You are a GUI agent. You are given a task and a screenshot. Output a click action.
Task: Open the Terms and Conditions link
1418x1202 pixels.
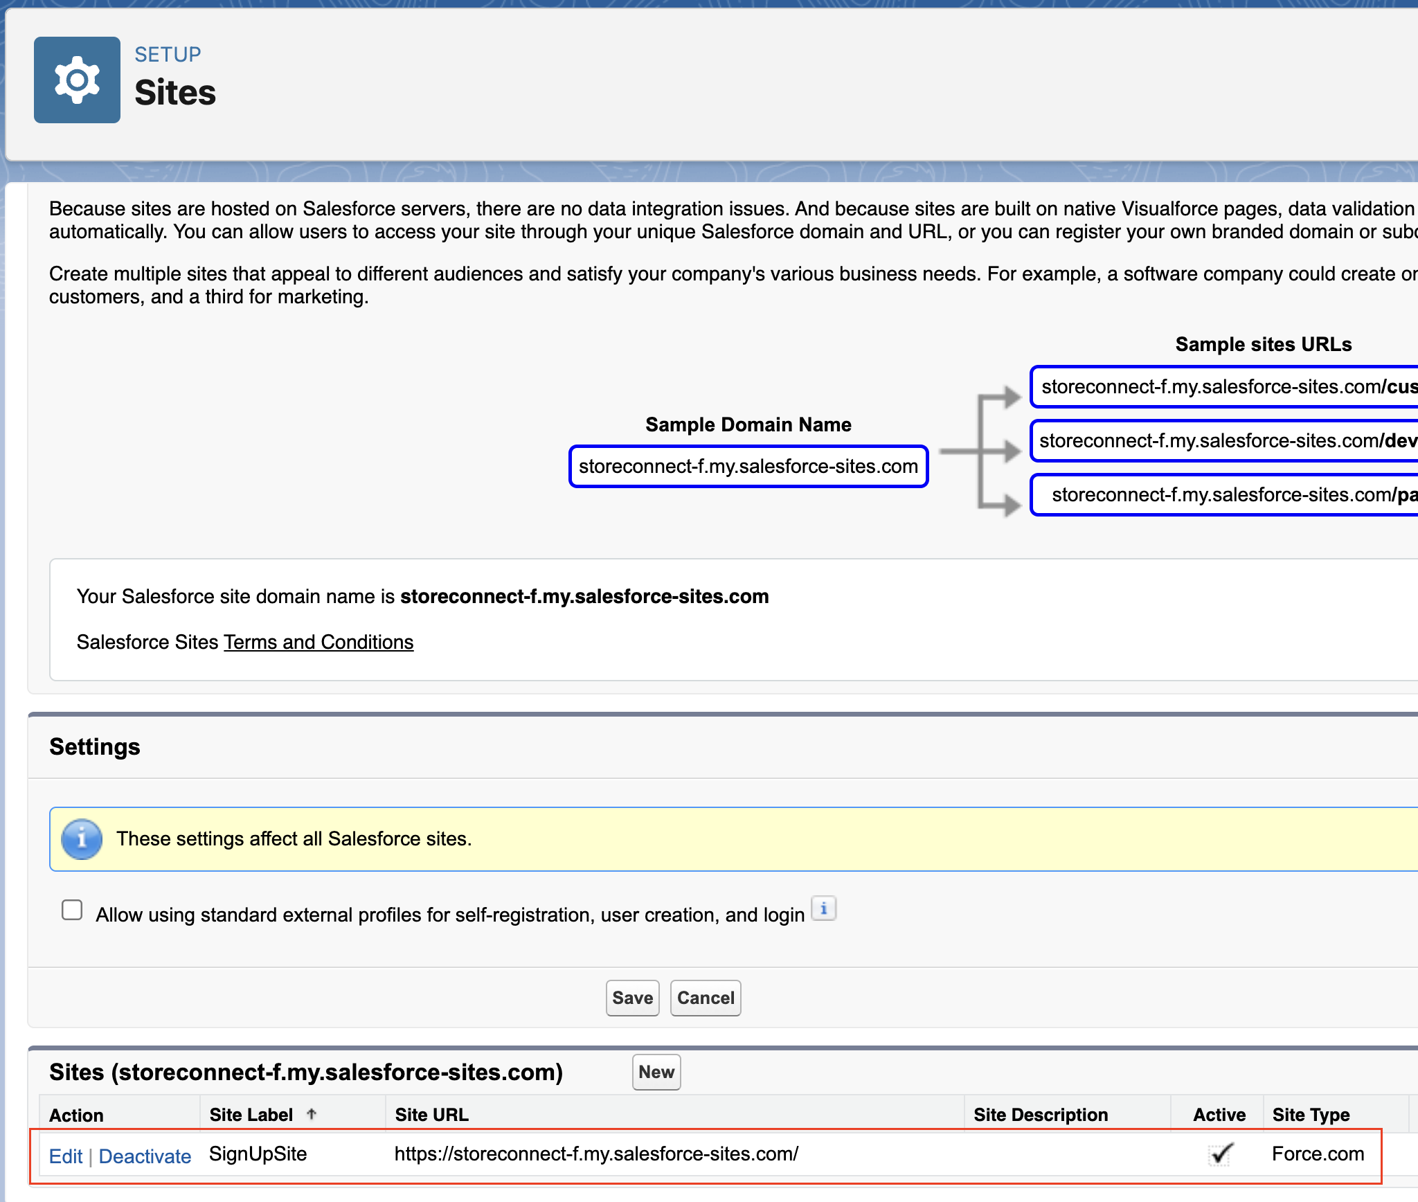(318, 642)
